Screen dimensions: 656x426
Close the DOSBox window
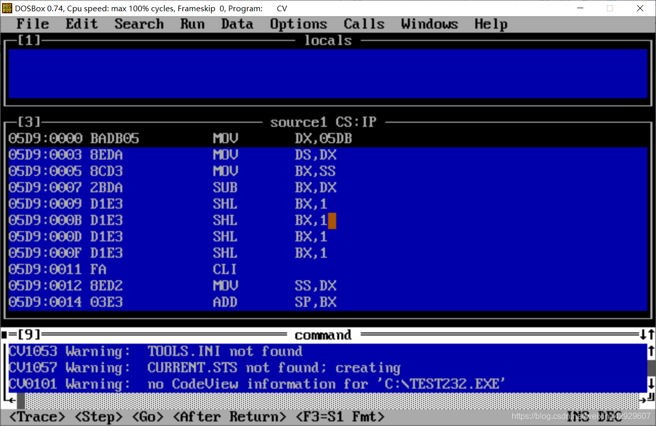point(640,8)
